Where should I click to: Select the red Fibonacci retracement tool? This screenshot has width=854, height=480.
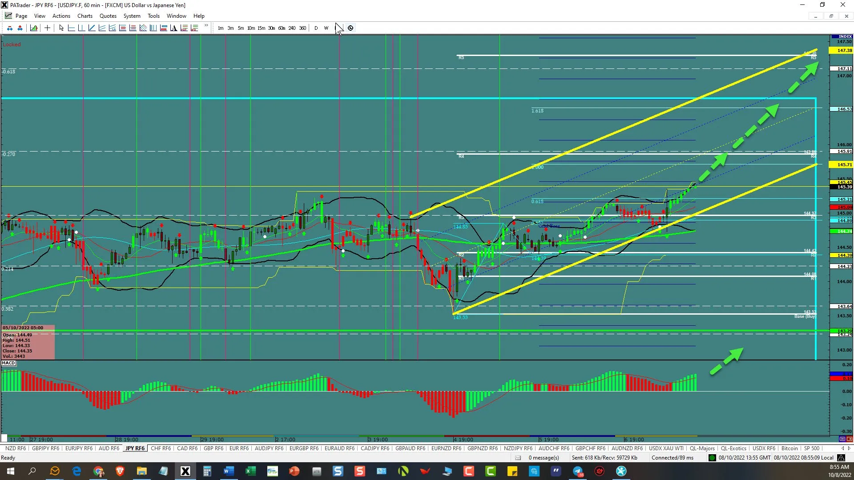pyautogui.click(x=122, y=28)
